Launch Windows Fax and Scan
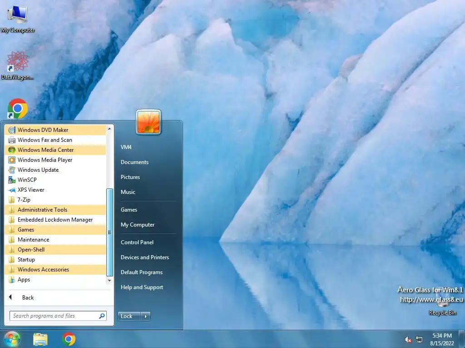 (x=55, y=140)
